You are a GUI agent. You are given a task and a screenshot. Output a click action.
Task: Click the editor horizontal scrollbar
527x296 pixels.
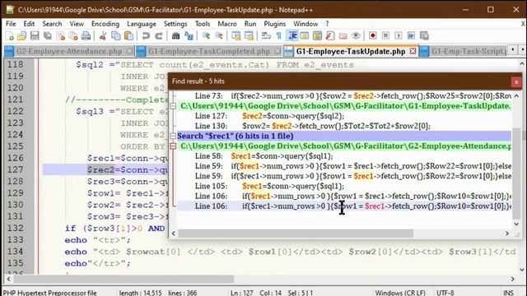point(124,279)
